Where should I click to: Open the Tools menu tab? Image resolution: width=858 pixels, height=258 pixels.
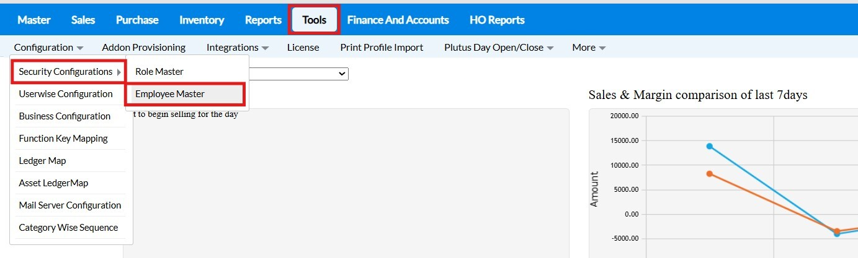pyautogui.click(x=314, y=20)
